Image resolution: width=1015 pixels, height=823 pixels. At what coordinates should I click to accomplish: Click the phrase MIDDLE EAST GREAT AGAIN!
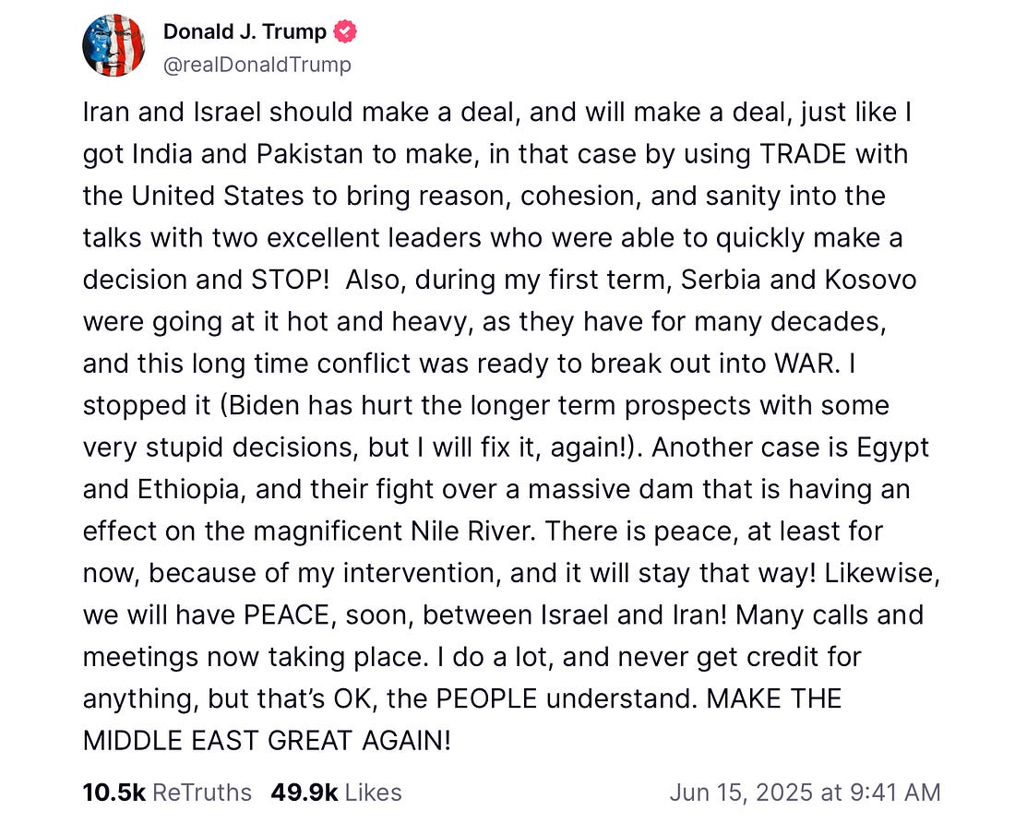point(267,740)
